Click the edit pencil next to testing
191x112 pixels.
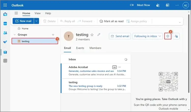tap(99, 35)
